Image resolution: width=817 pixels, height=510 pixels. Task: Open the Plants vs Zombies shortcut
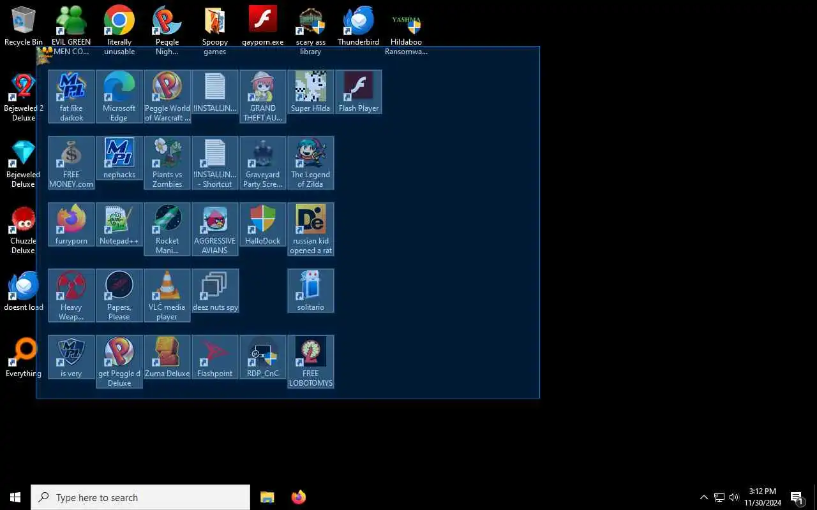pos(167,163)
